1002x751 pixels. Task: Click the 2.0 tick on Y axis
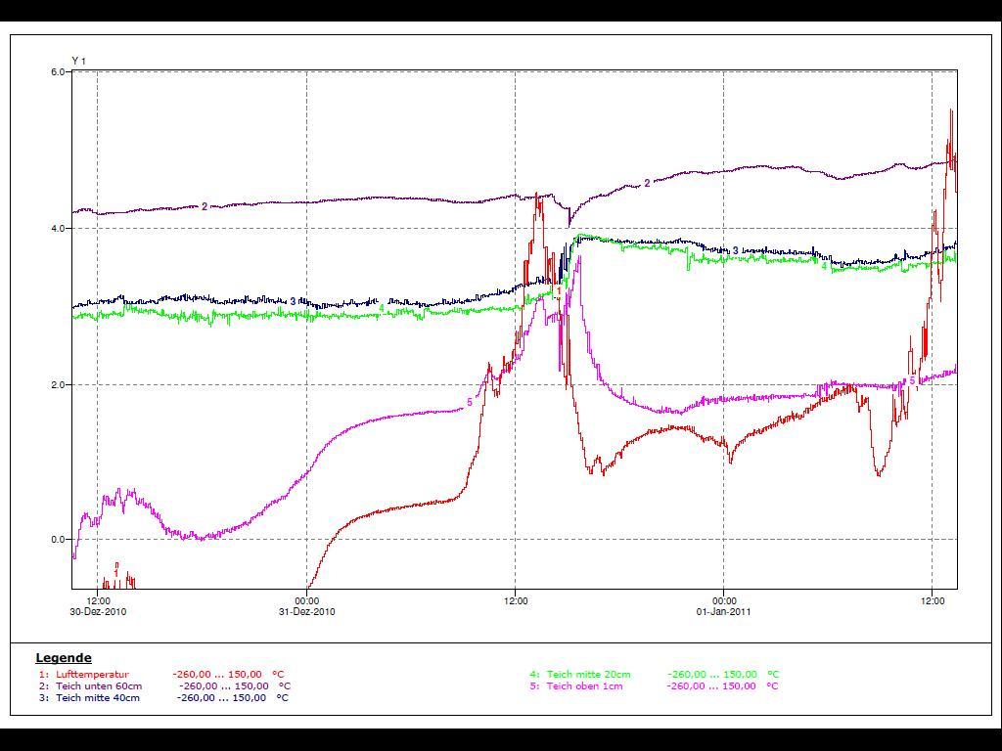point(57,384)
